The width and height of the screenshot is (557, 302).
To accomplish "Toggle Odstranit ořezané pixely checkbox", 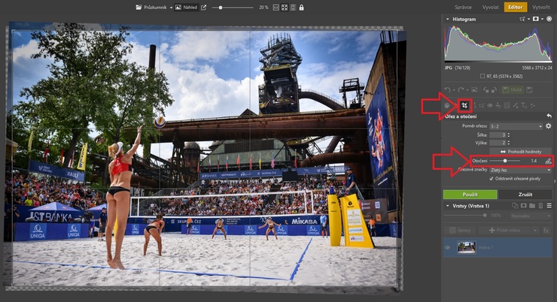I will pos(492,179).
